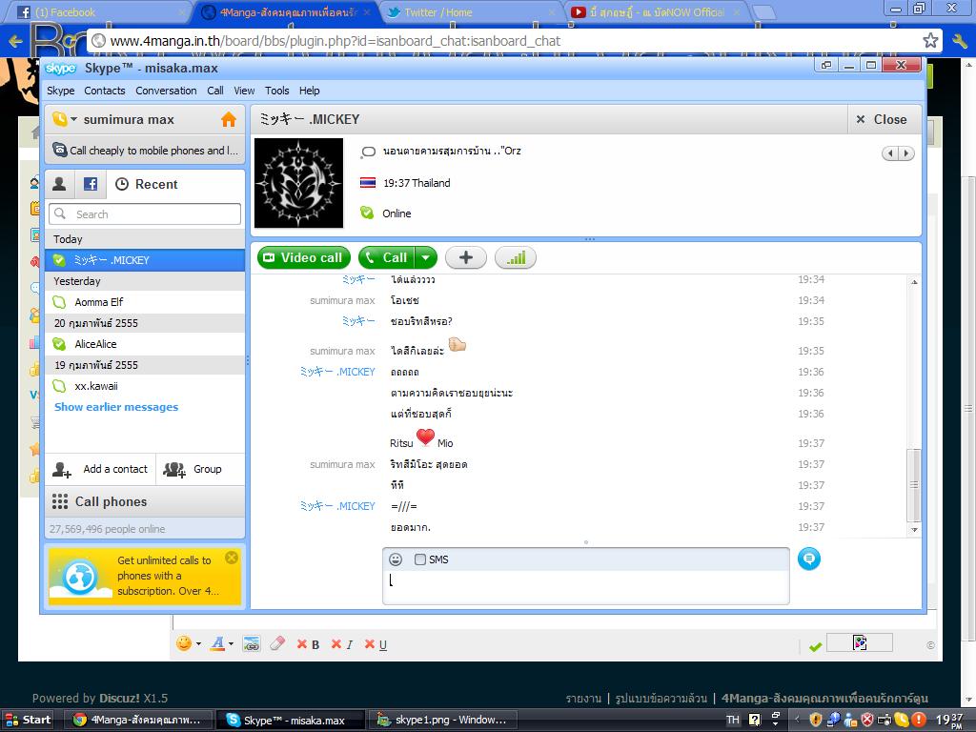Screen dimensions: 976x732
Task: Expand the smiley dropdown arrow in forum editor
Action: 198,644
